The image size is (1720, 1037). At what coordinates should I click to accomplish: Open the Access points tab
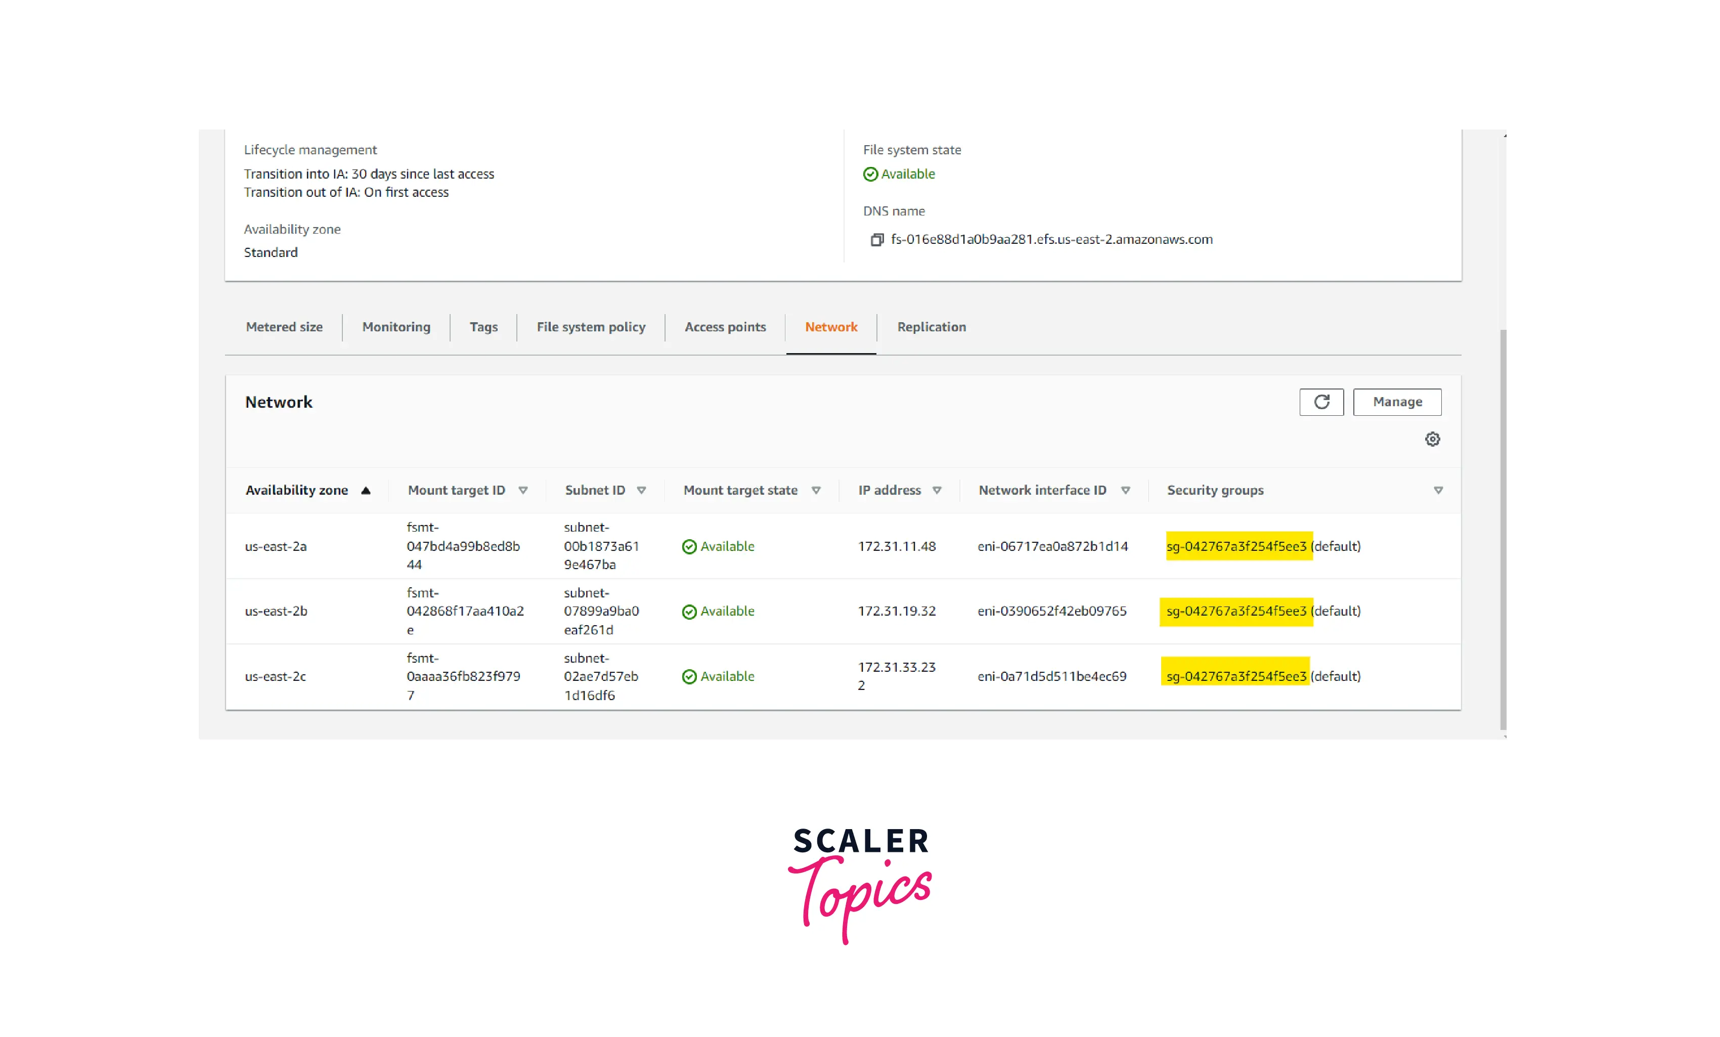coord(725,327)
